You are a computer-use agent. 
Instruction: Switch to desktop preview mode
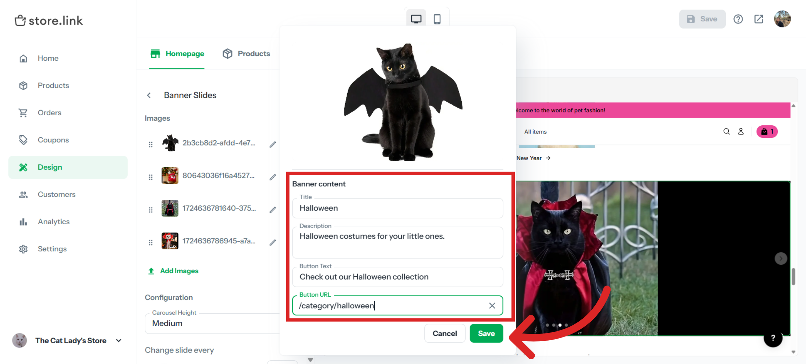click(x=416, y=19)
